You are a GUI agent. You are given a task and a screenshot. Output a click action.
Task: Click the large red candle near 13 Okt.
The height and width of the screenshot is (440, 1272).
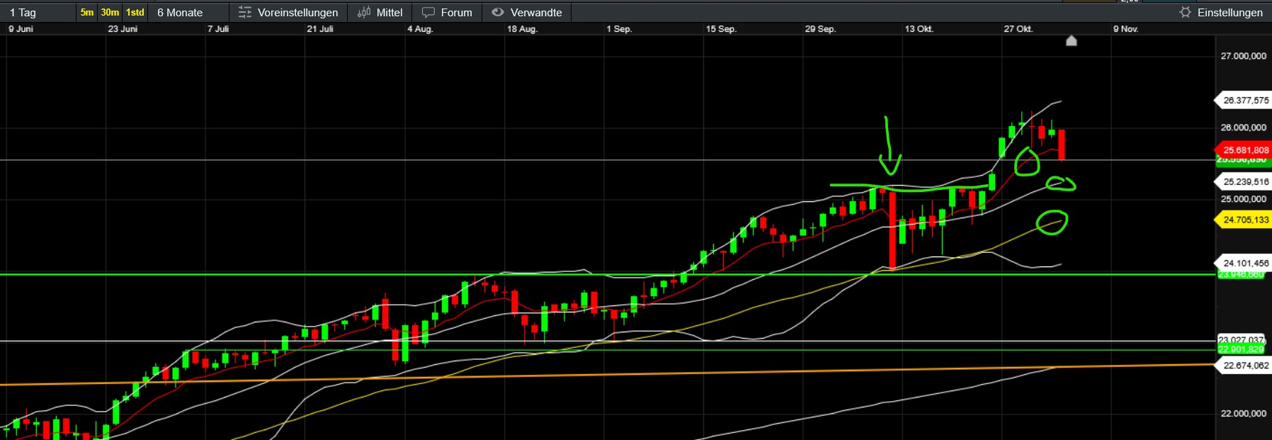click(x=892, y=230)
